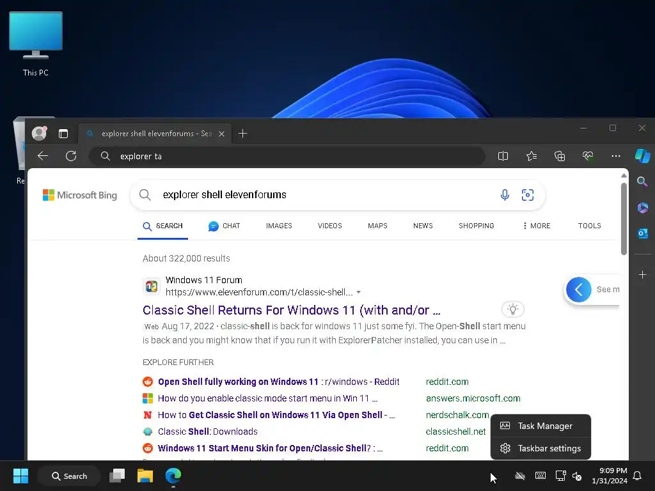Open the Copilot sidebar icon
Image resolution: width=655 pixels, height=491 pixels.
[642, 156]
